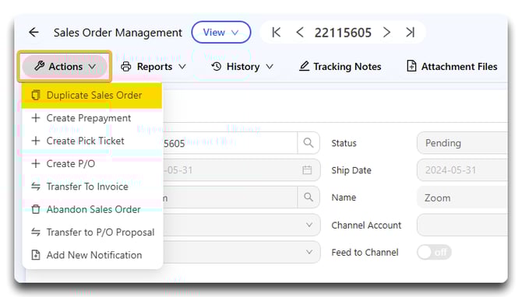Click the customer search magnifier icon
Viewport: 522px width, 297px height.
[x=309, y=197]
